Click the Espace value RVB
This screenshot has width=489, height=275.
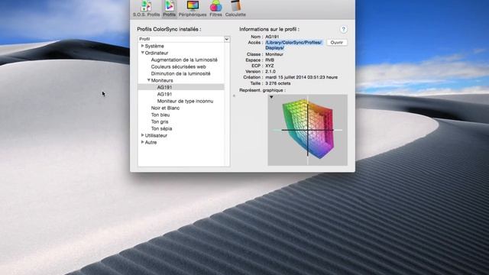270,60
